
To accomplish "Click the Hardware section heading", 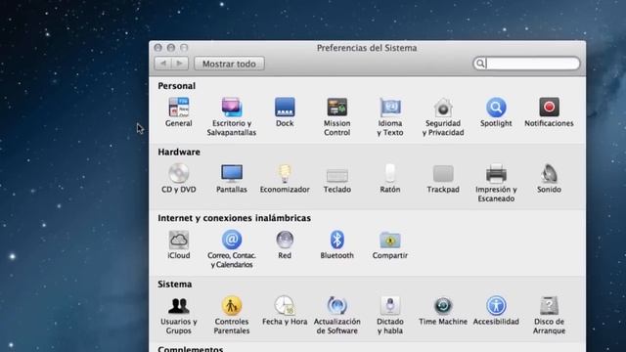I will tap(179, 153).
